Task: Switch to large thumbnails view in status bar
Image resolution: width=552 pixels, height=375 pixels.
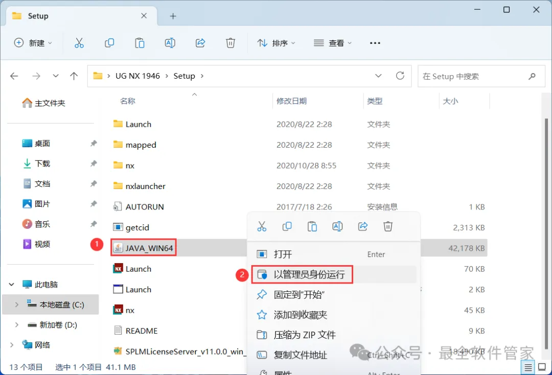Action: pyautogui.click(x=542, y=367)
